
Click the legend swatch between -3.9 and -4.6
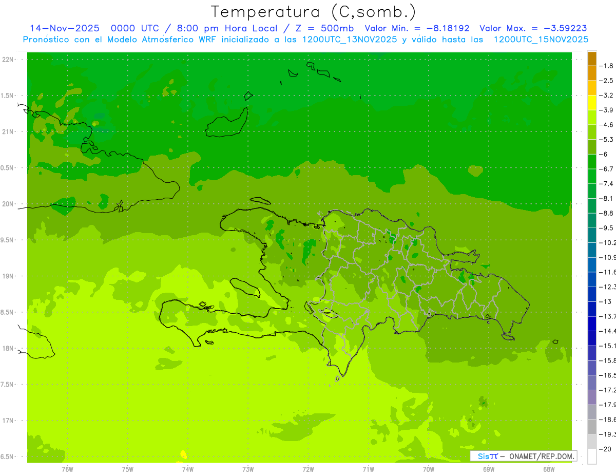pos(592,117)
